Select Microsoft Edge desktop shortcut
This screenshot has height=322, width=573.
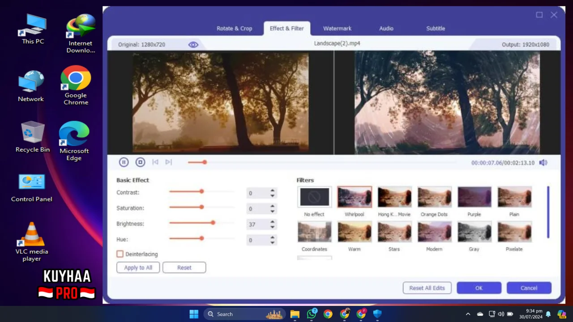[x=74, y=141]
